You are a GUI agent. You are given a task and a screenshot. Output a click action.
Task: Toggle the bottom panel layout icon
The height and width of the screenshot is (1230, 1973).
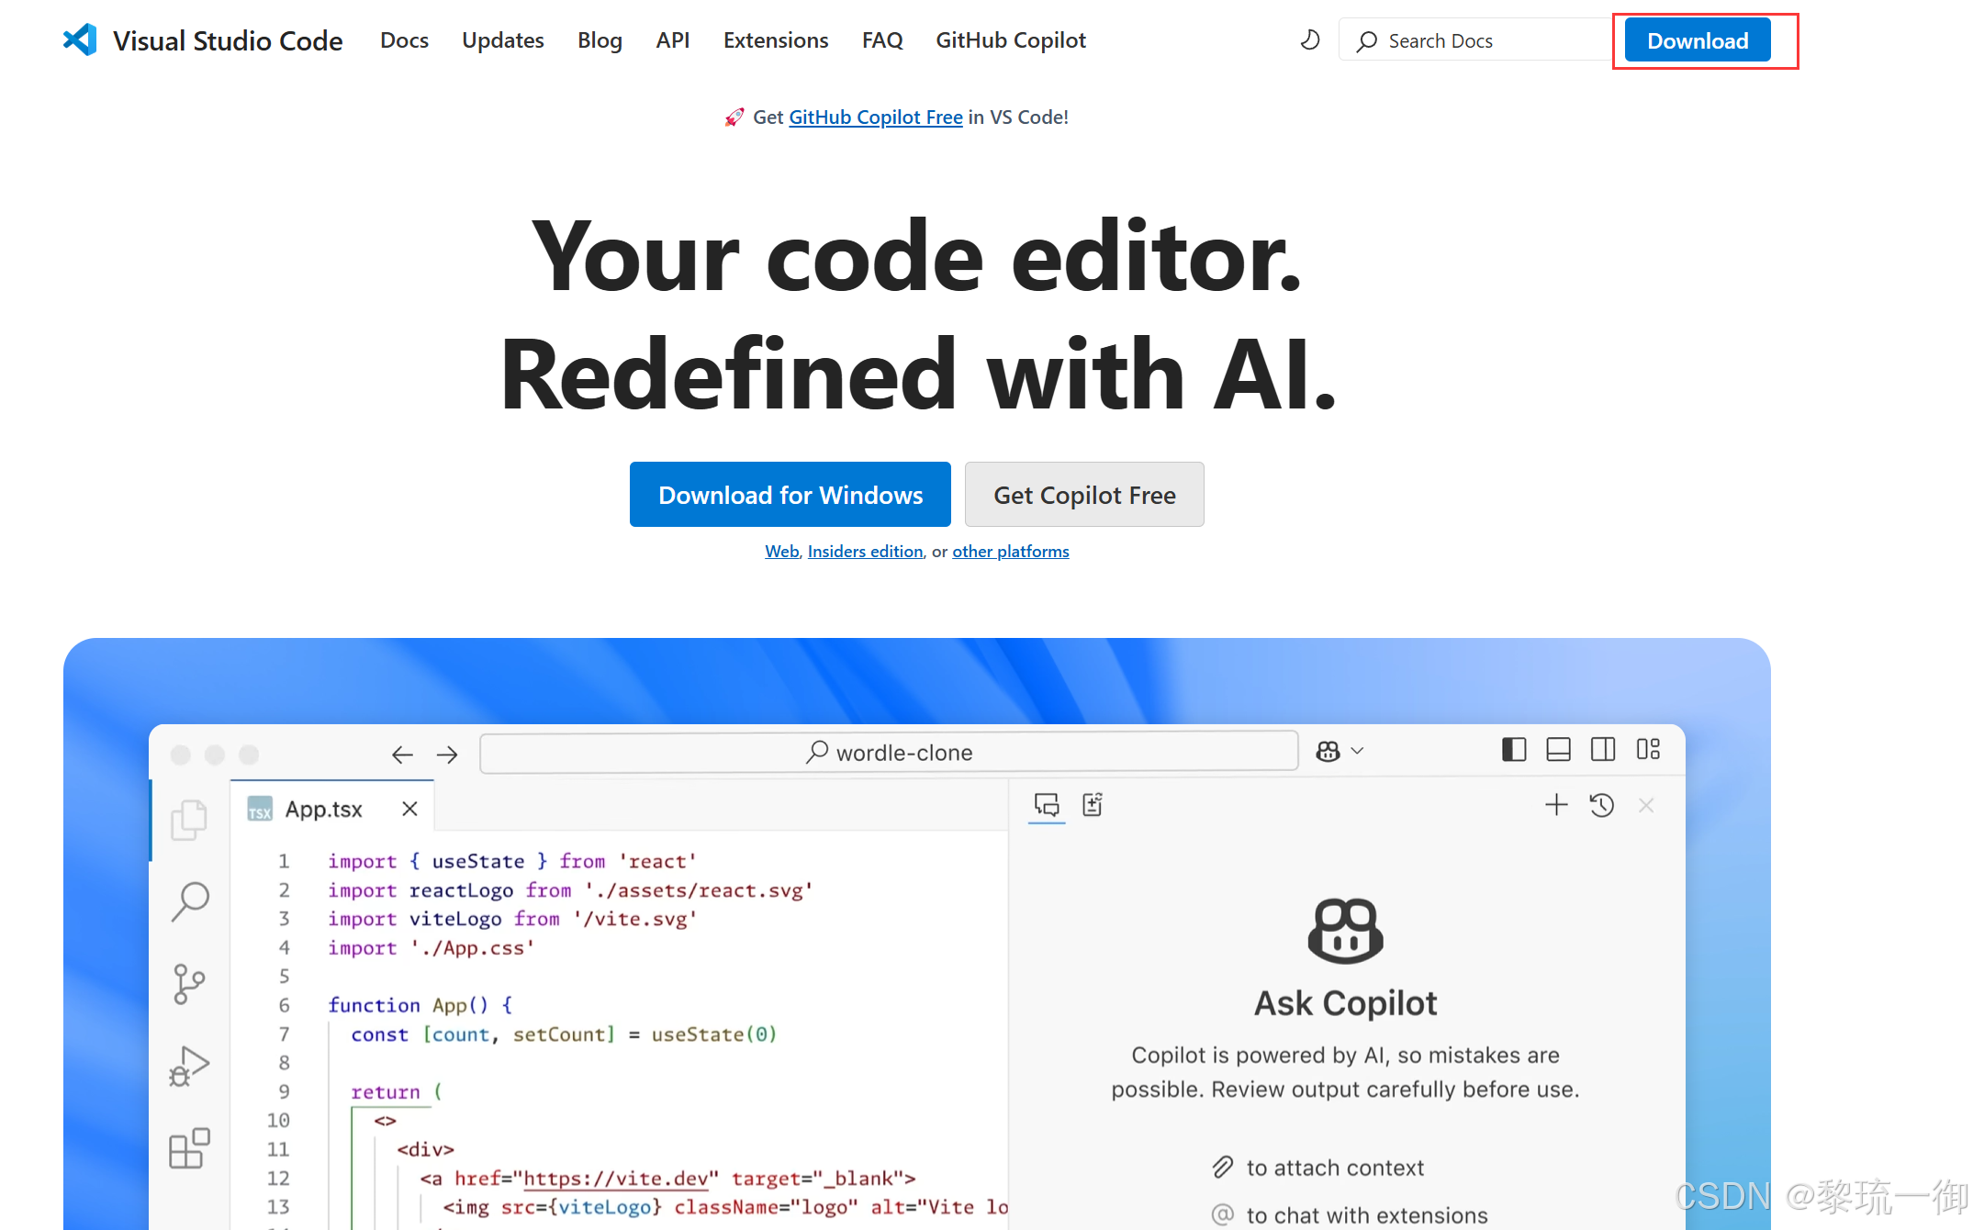click(x=1558, y=750)
